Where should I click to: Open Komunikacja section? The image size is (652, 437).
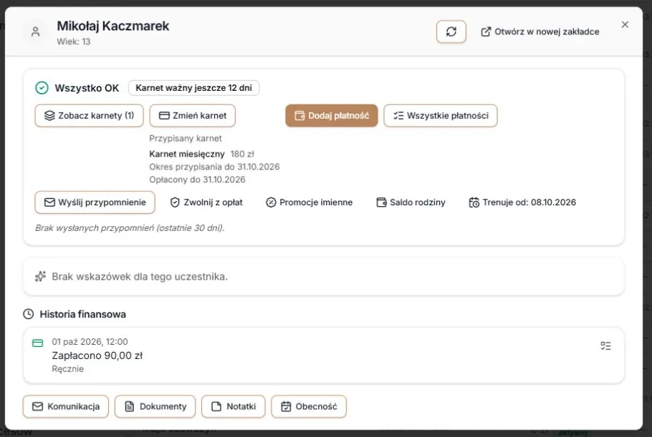[66, 406]
